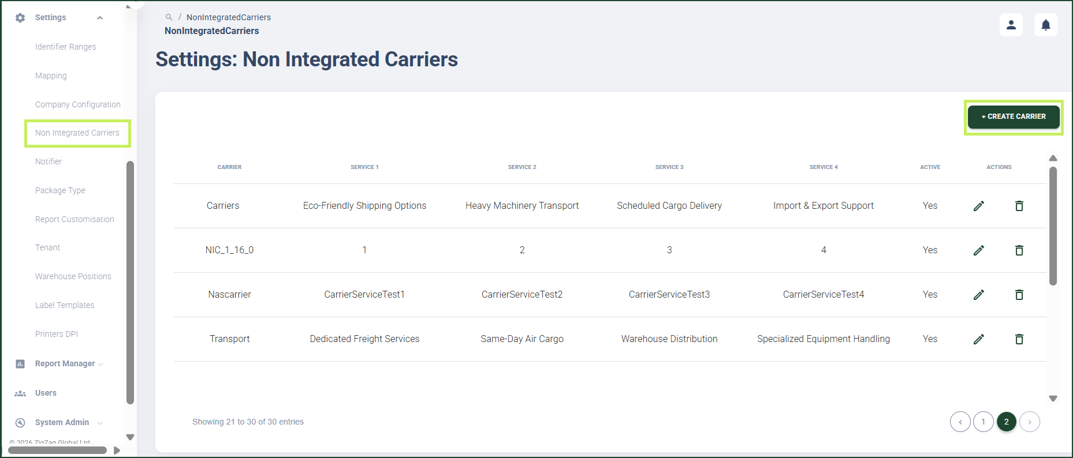Collapse the Settings menu section
1073x458 pixels.
click(x=100, y=18)
